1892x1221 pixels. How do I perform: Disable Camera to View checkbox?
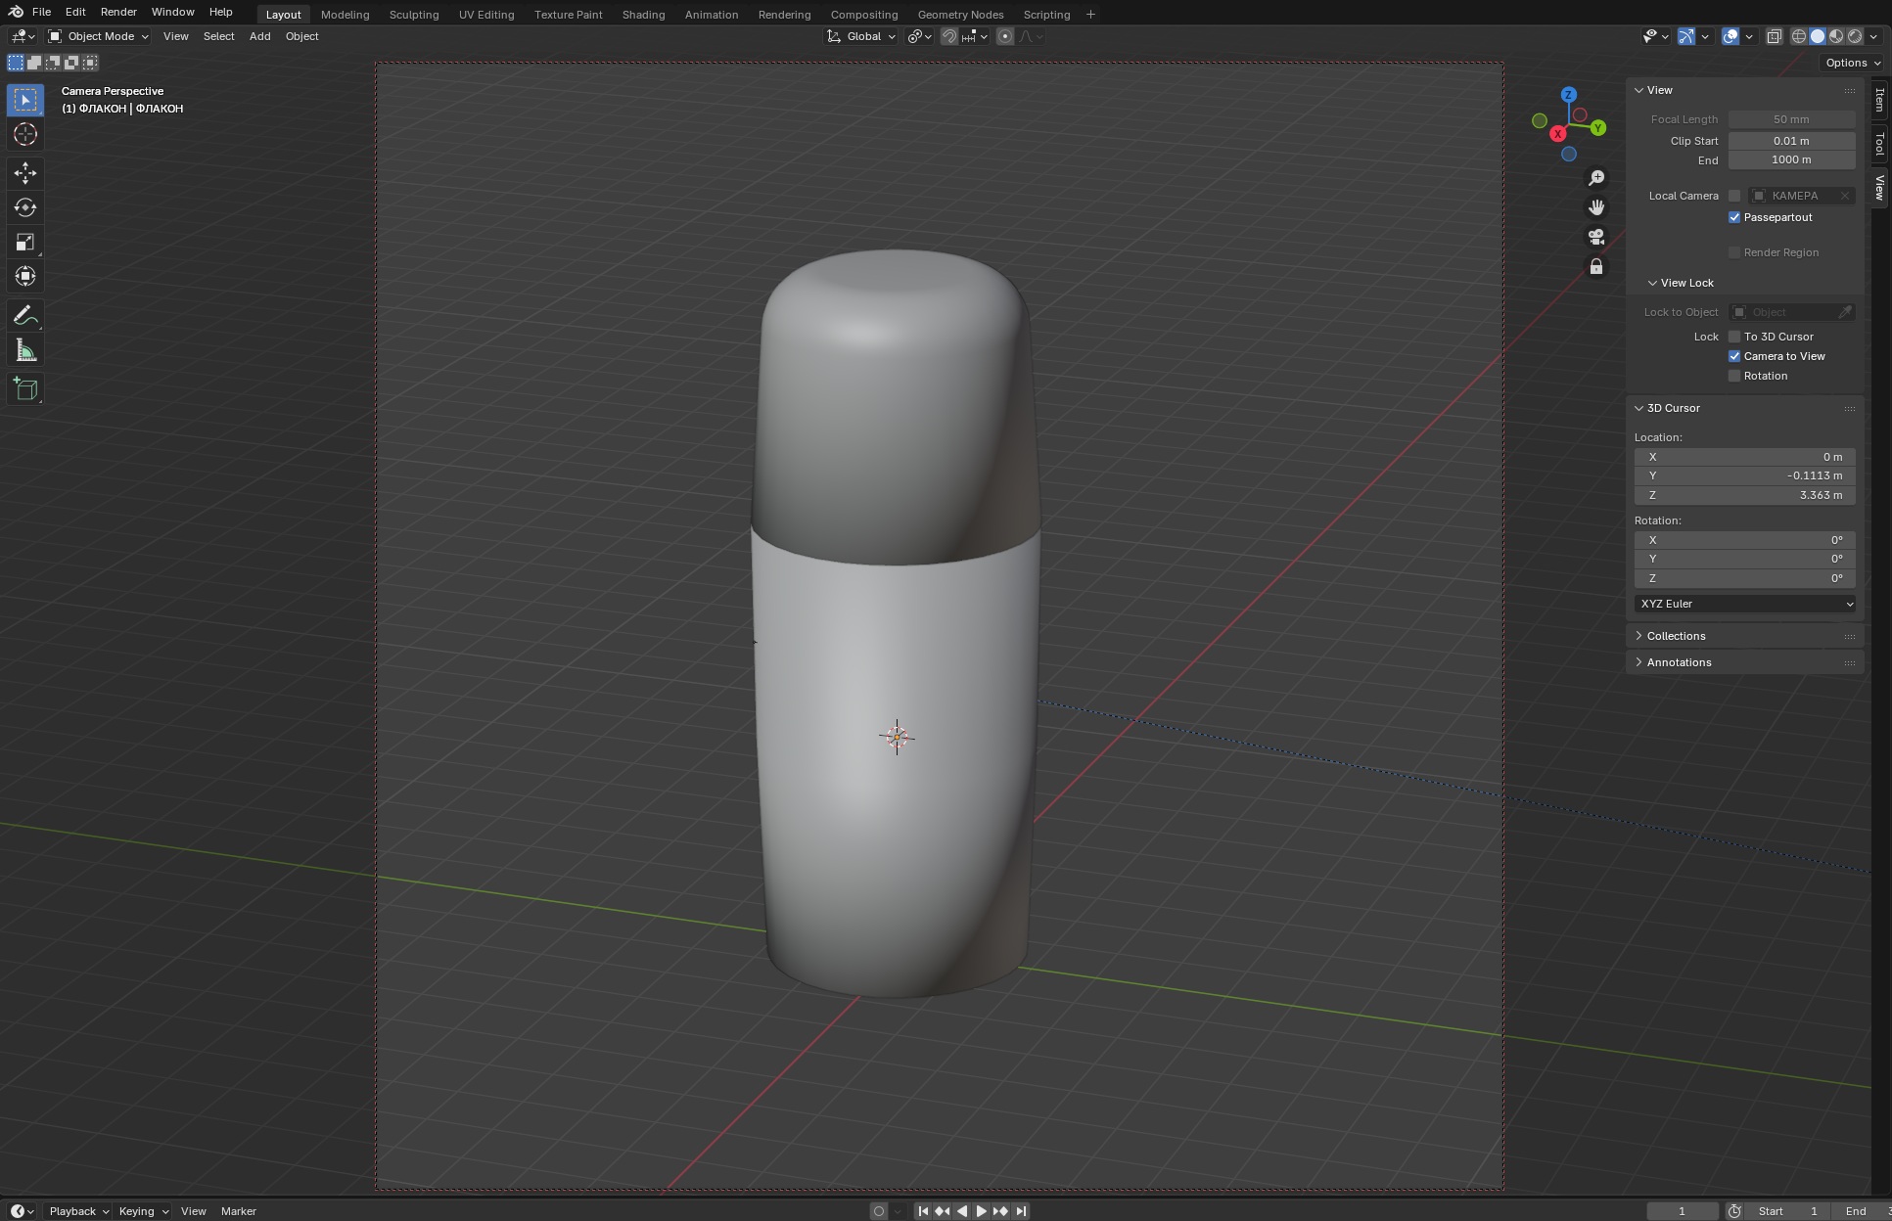pyautogui.click(x=1734, y=356)
